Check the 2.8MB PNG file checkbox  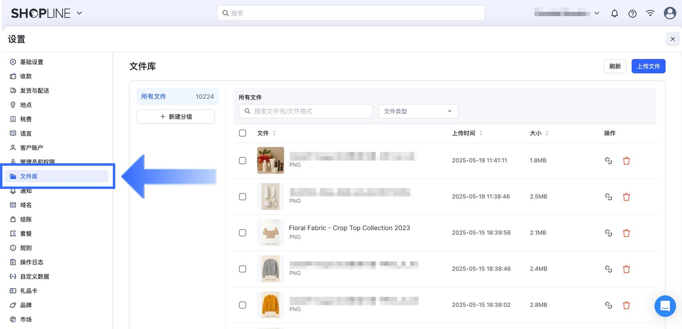(243, 305)
